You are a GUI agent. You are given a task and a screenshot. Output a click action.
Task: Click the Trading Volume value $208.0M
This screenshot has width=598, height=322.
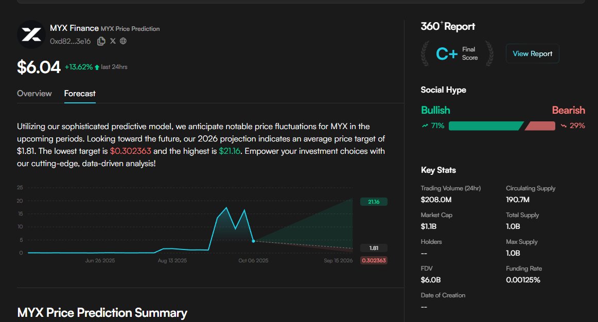(436, 200)
